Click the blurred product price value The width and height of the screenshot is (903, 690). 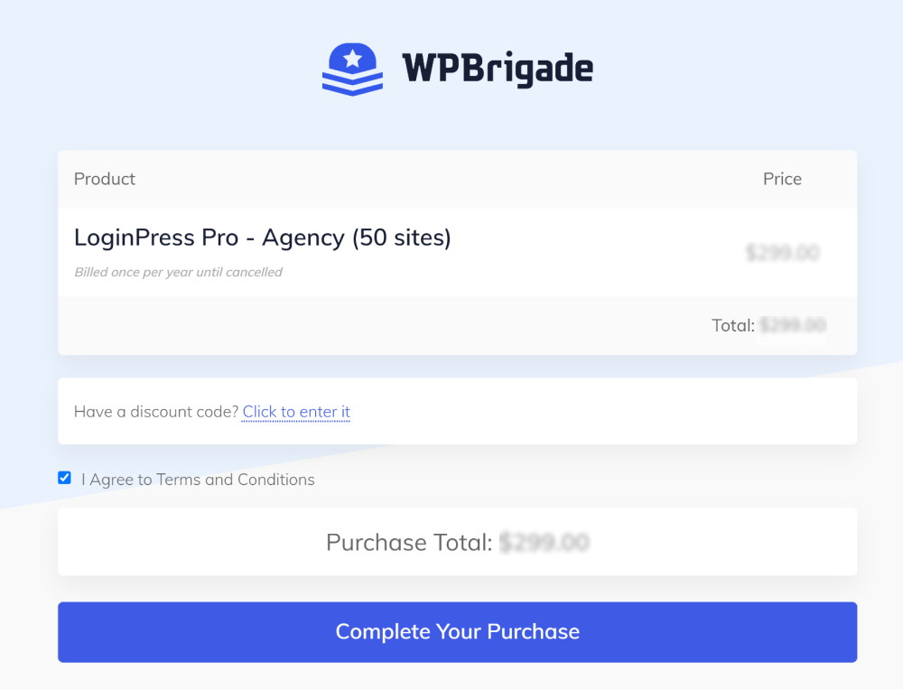click(x=782, y=252)
